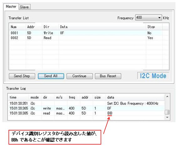178x149 pixels.
Task: Click the Stop column header
Action: (x=154, y=27)
